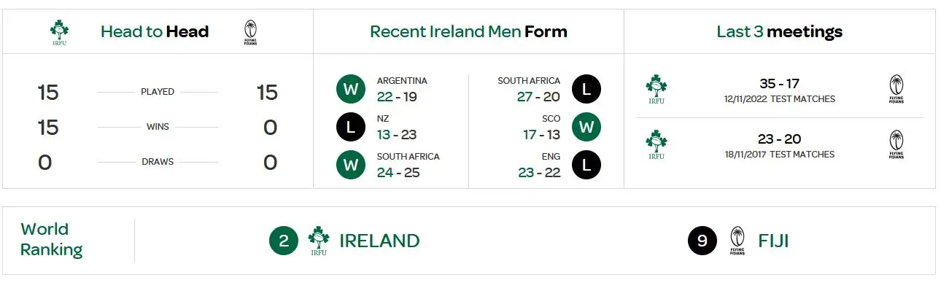
Task: Click the green W badge beside SCO 17-13
Action: 586,127
